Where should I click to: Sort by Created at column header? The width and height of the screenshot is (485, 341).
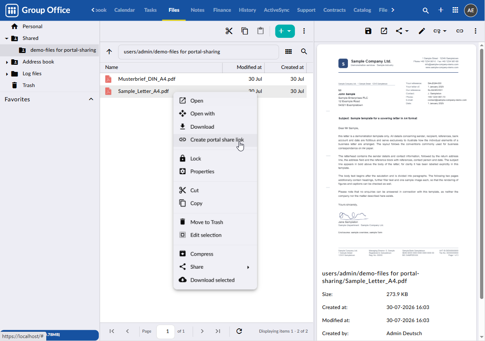tap(286, 67)
